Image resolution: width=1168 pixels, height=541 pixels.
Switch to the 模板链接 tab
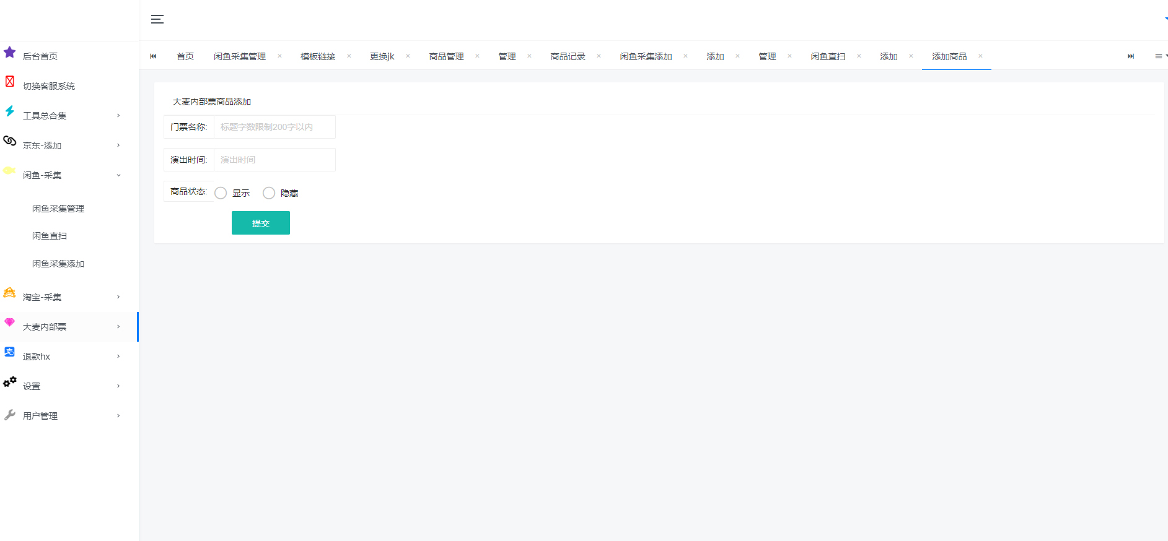318,56
